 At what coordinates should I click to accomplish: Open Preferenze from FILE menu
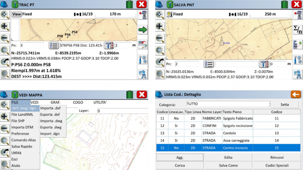pyautogui.click(x=25, y=133)
